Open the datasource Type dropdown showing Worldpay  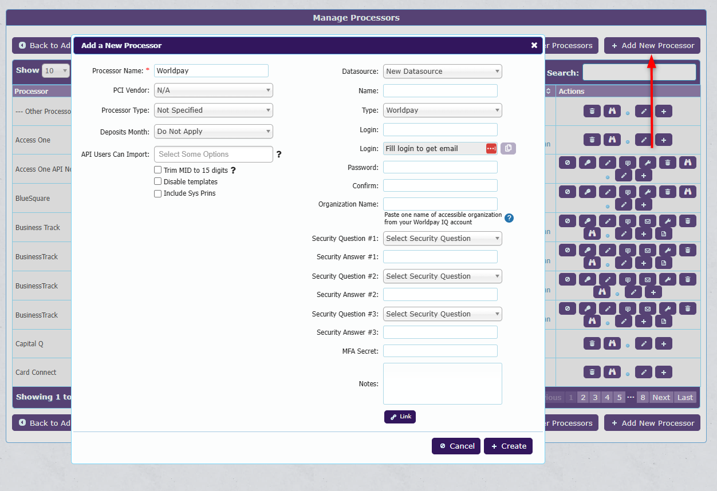click(x=443, y=110)
